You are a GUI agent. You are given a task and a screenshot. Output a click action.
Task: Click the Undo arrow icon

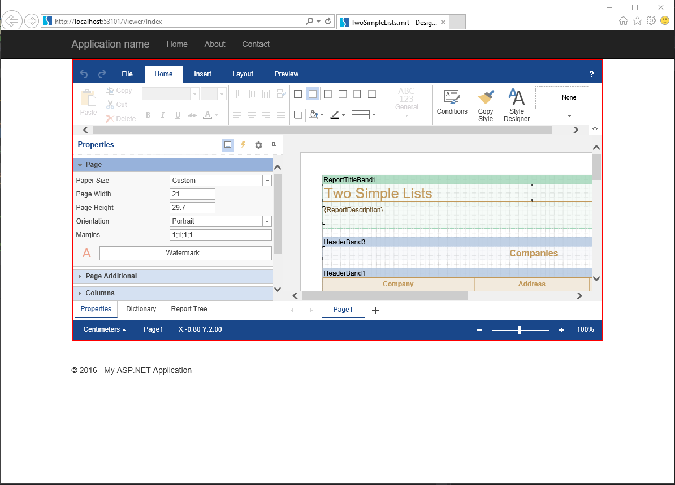[x=84, y=74]
